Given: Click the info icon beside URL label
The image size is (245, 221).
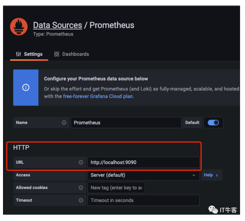Looking at the screenshot, I should point(81,162).
